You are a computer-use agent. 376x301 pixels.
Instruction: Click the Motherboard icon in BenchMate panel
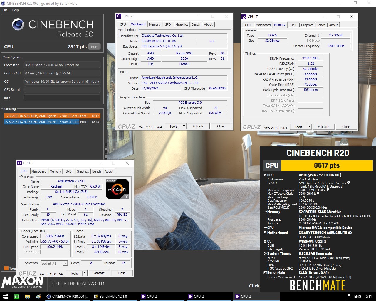point(265,233)
